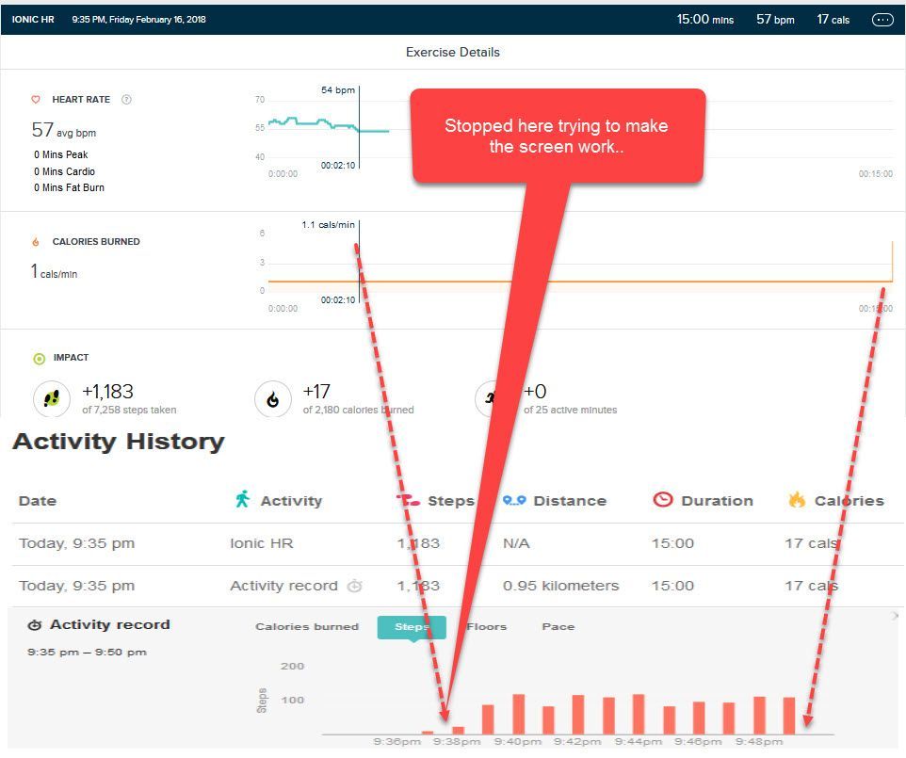Click the flame icon beside Calories Burned heading
The image size is (906, 758).
coord(37,242)
